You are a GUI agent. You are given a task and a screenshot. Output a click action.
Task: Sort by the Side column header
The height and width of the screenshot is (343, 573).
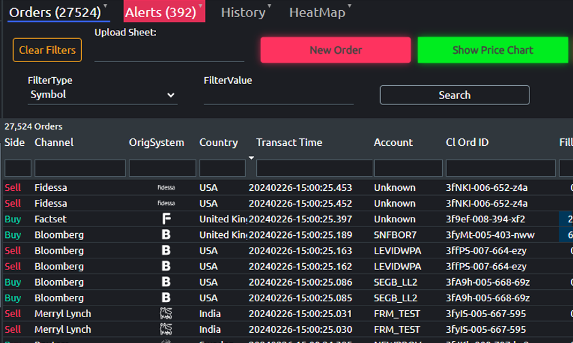[14, 143]
